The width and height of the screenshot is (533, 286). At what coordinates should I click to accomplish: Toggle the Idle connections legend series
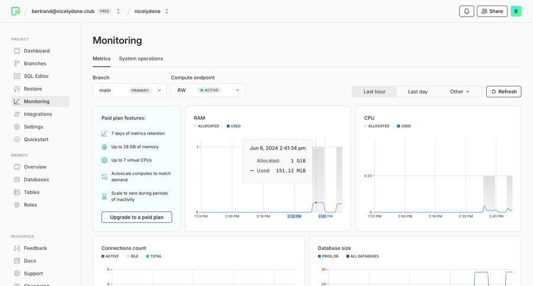point(133,256)
